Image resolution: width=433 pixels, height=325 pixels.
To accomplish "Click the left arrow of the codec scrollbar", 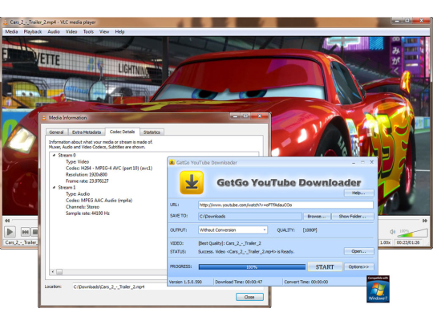I will click(x=53, y=272).
